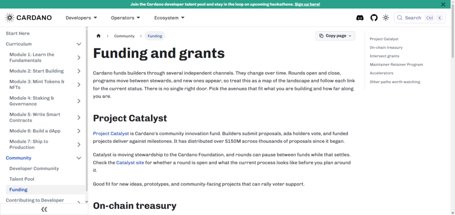Collapse the Curriculum section chevron

point(79,44)
